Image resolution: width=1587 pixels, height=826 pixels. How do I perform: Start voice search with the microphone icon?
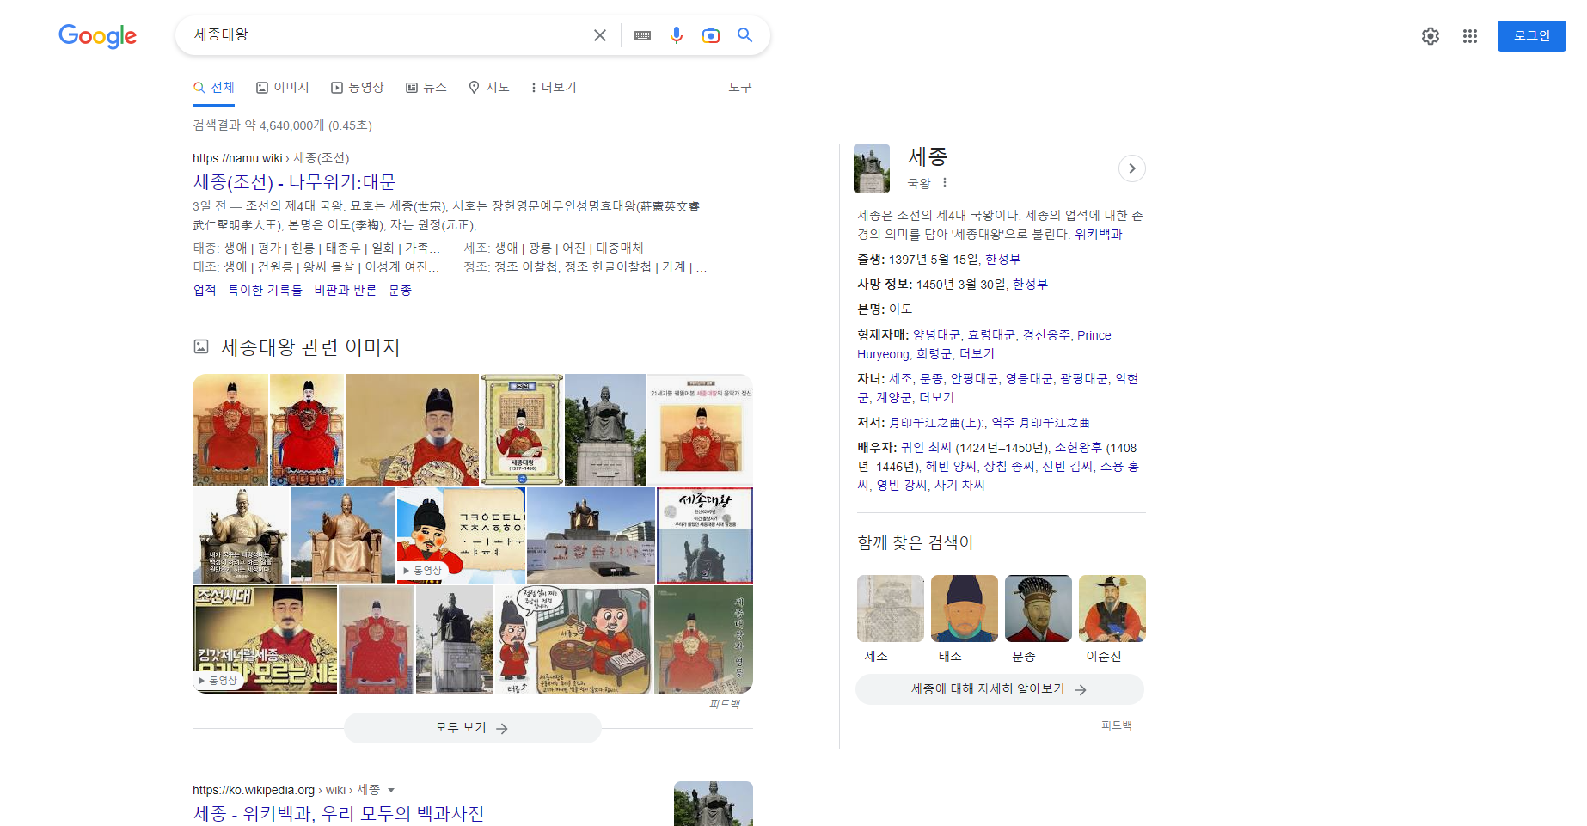coord(677,35)
